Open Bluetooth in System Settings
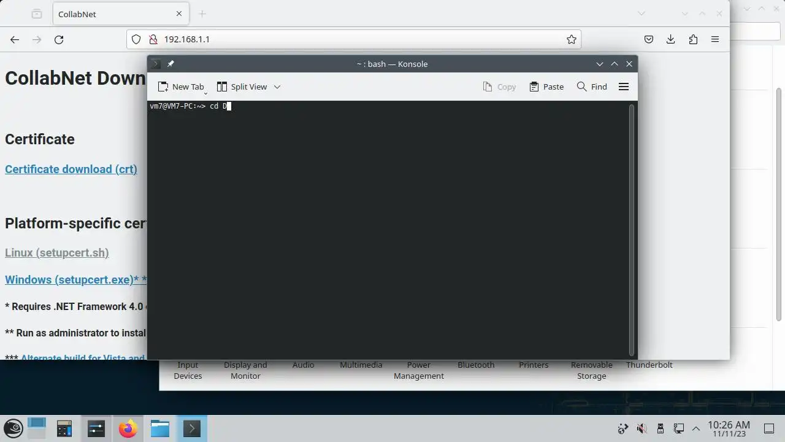Image resolution: width=785 pixels, height=442 pixels. 476,365
